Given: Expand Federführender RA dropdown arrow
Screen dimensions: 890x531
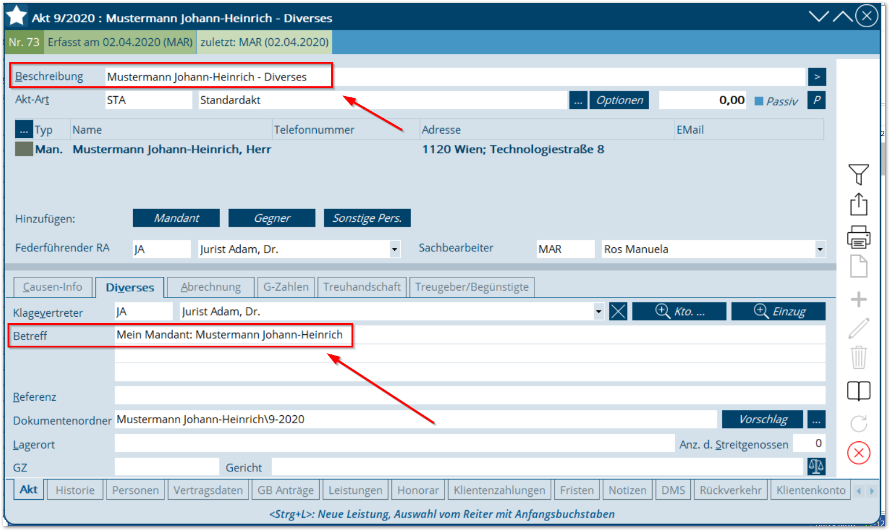Looking at the screenshot, I should (394, 250).
